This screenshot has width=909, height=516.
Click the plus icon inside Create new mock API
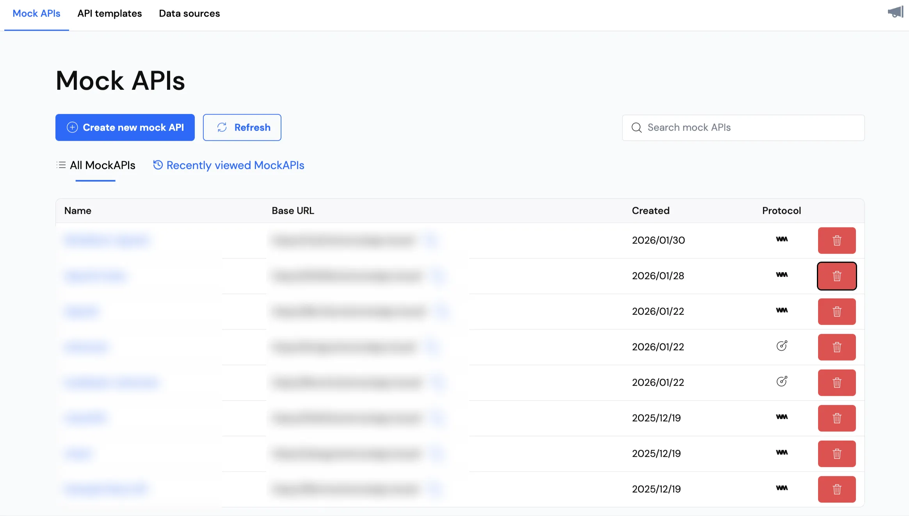(72, 127)
